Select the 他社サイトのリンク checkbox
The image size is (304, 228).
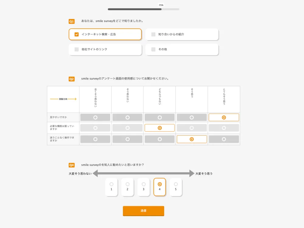105,49
